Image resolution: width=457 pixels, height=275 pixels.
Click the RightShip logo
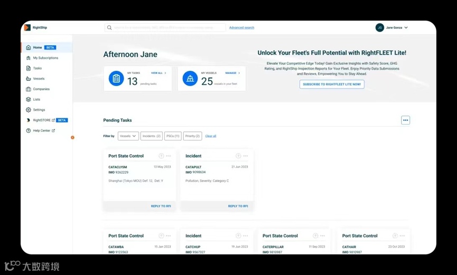click(x=35, y=27)
